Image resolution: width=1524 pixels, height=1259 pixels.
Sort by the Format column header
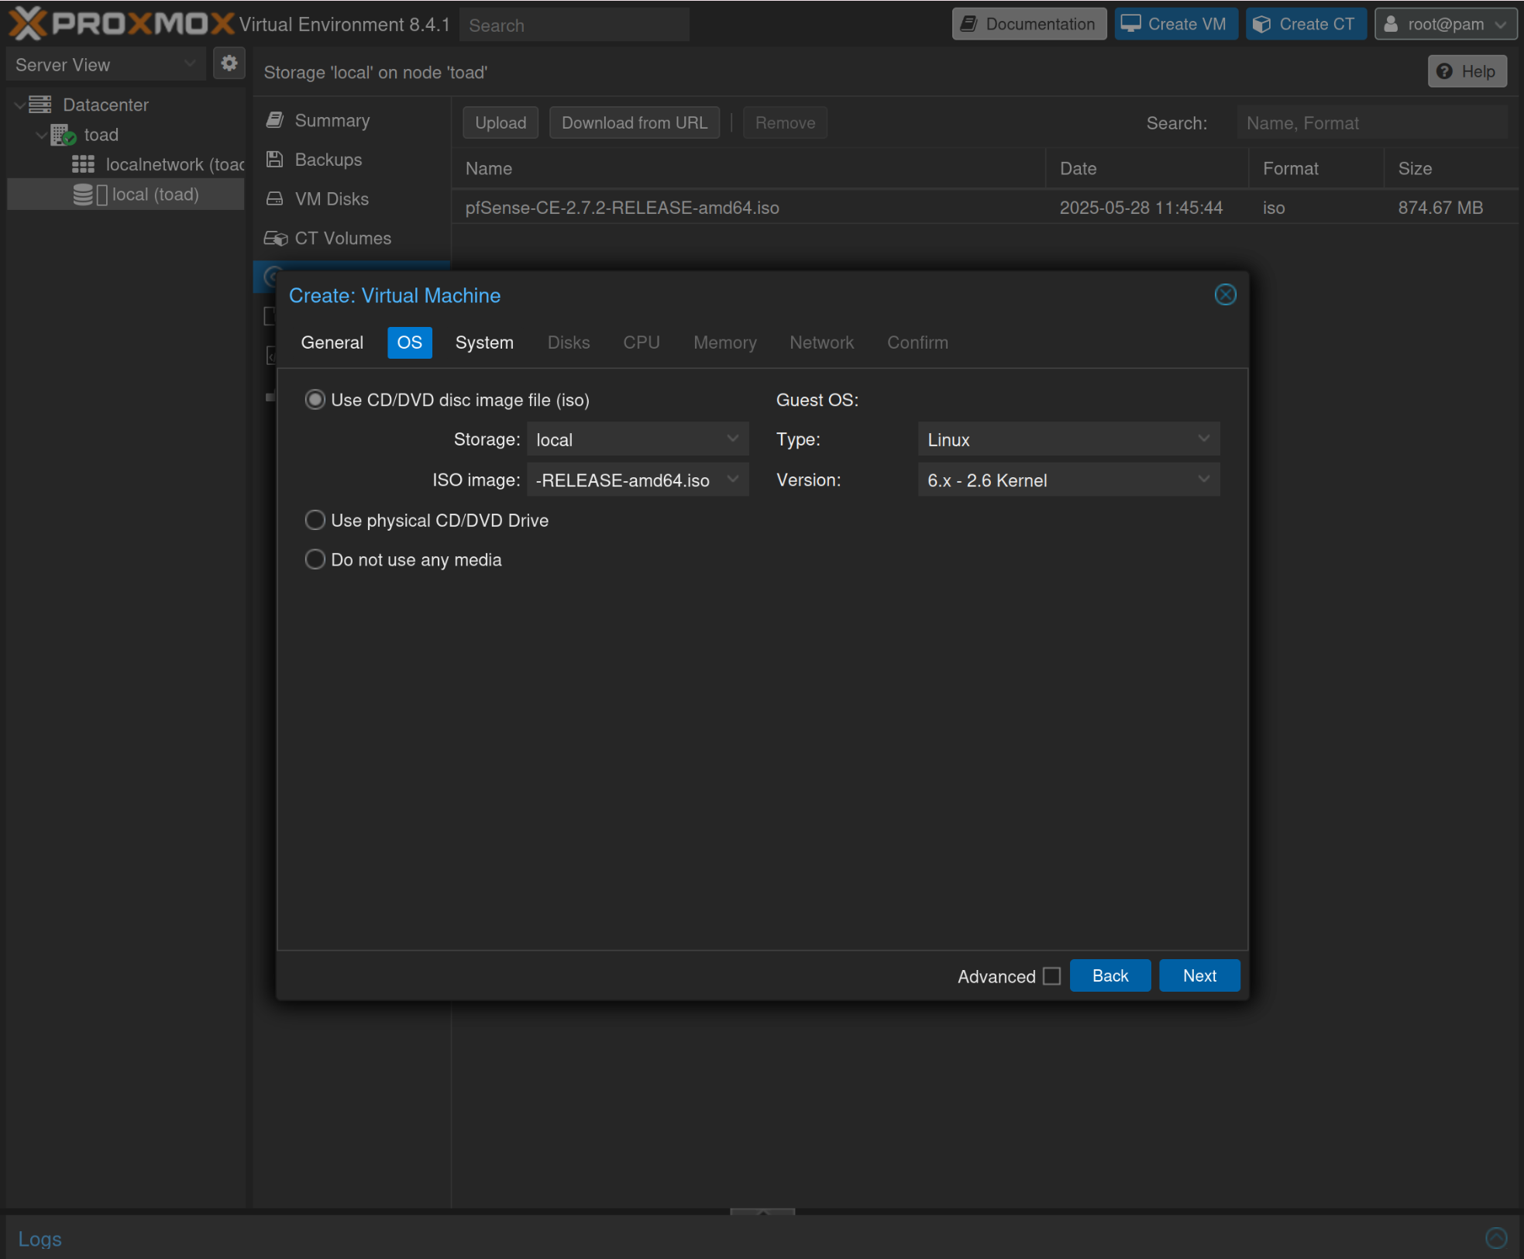click(1316, 169)
